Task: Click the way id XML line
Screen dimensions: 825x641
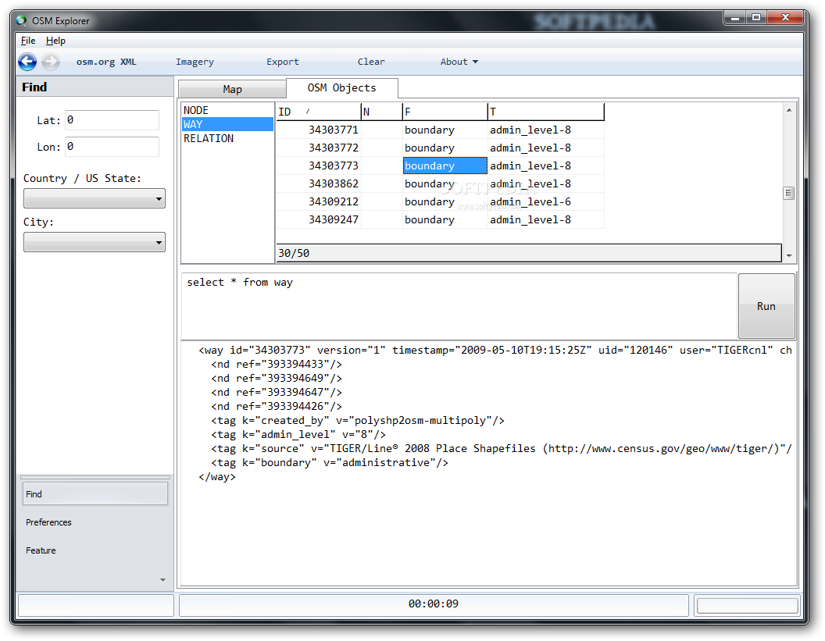Action: 495,351
